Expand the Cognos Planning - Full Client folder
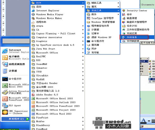The width and height of the screenshot is (155, 130). [x=57, y=34]
